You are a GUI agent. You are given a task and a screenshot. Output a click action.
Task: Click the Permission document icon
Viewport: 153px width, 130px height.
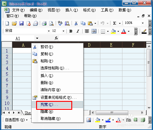(x=28, y=23)
